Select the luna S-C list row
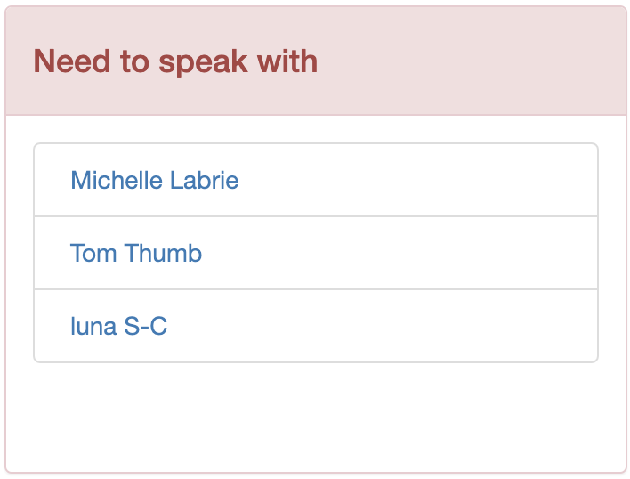This screenshot has width=630, height=479. pos(316,327)
